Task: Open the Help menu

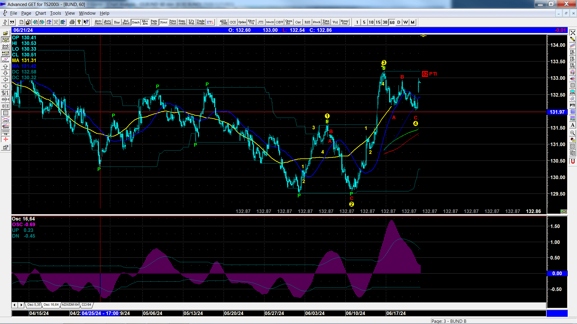Action: click(105, 13)
